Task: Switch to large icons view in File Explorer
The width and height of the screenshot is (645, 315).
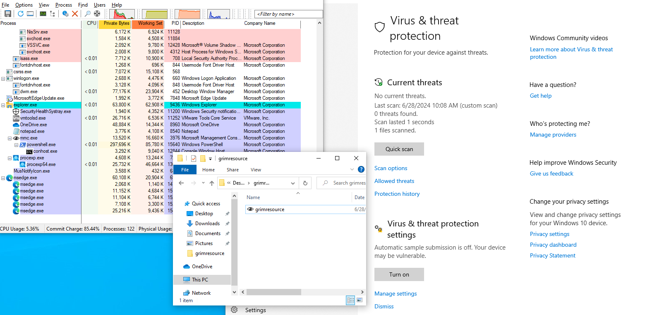Action: tap(360, 300)
